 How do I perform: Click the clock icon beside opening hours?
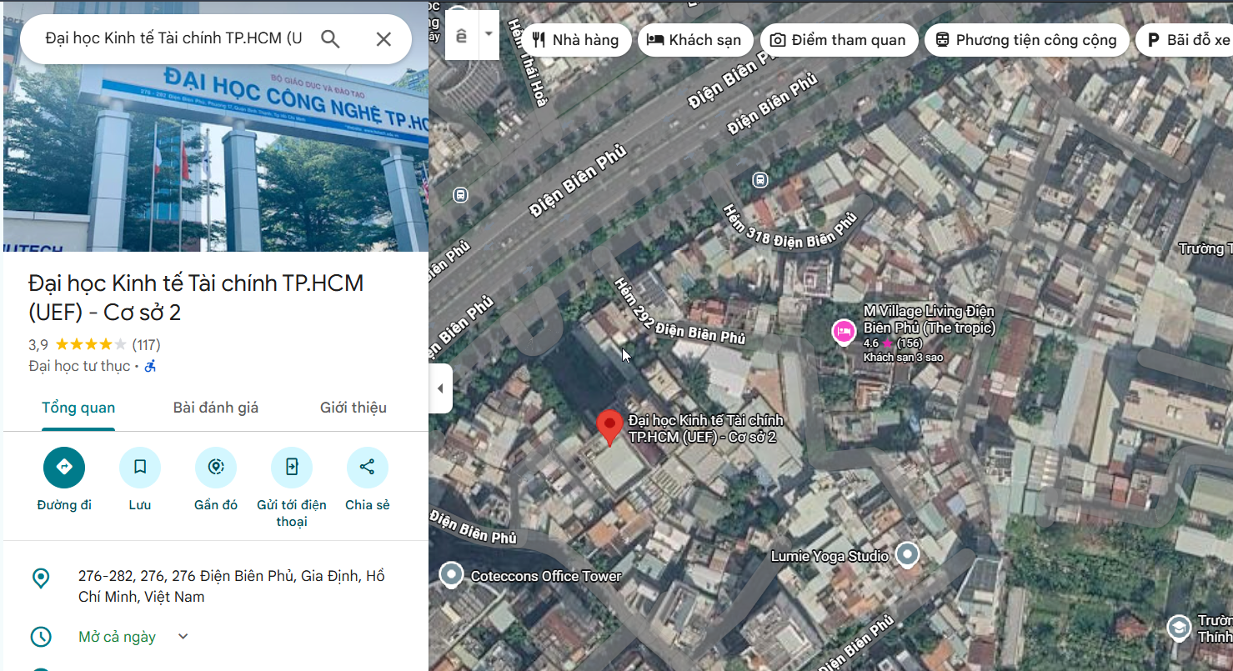40,637
